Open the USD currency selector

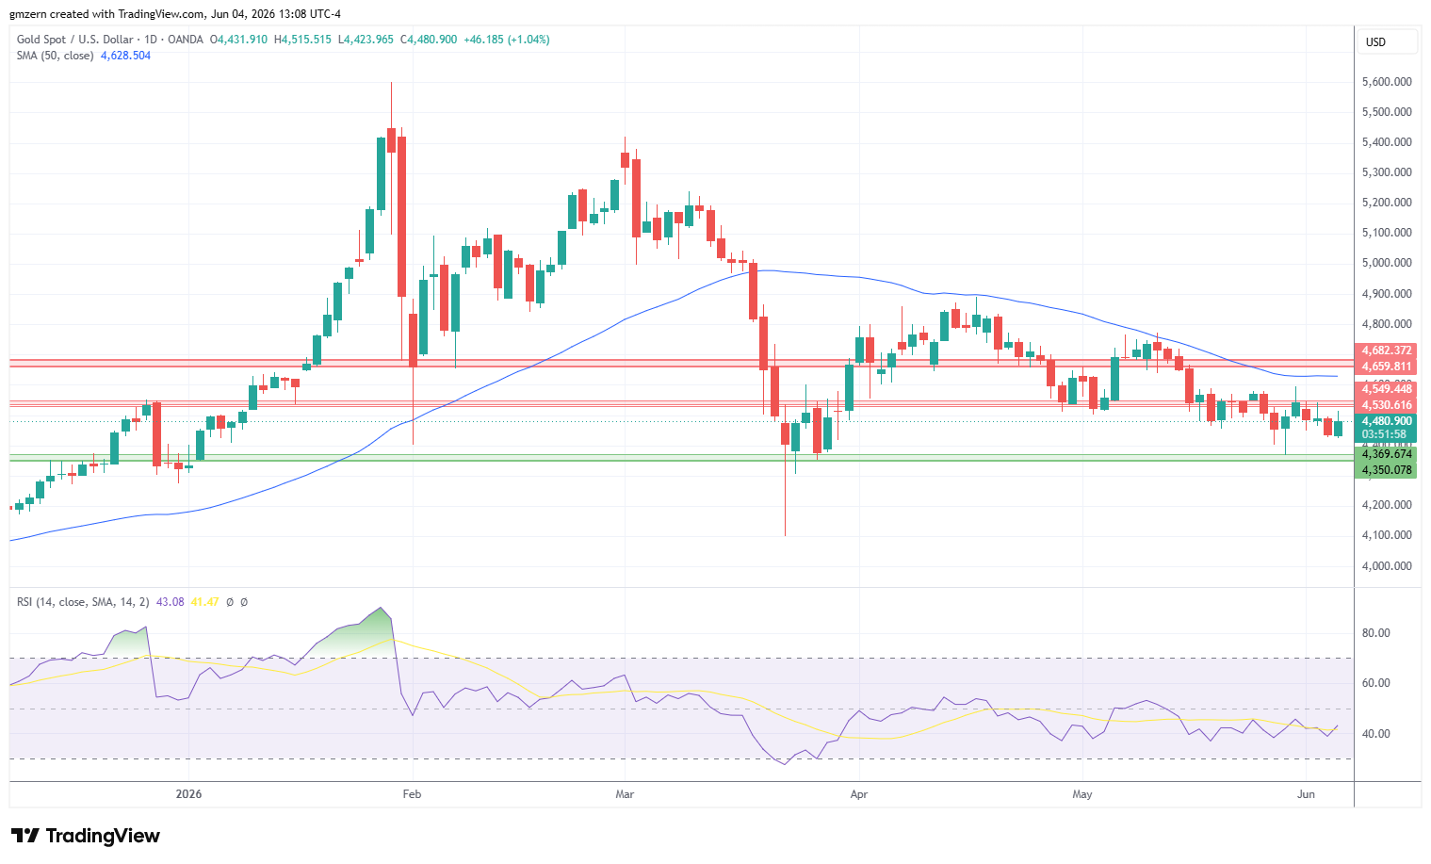click(x=1388, y=41)
